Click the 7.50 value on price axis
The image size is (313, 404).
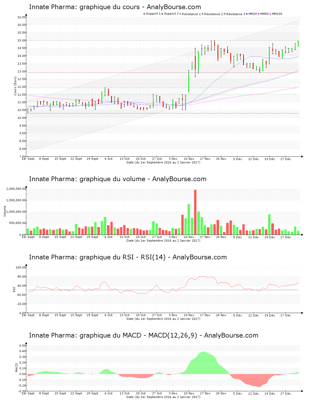pos(22,156)
